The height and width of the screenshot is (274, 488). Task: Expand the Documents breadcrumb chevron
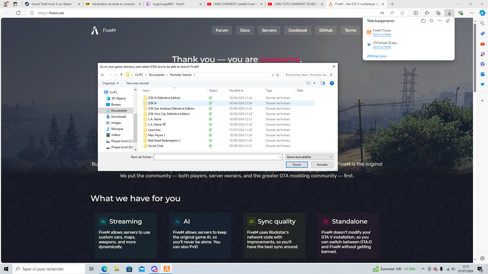[167, 75]
